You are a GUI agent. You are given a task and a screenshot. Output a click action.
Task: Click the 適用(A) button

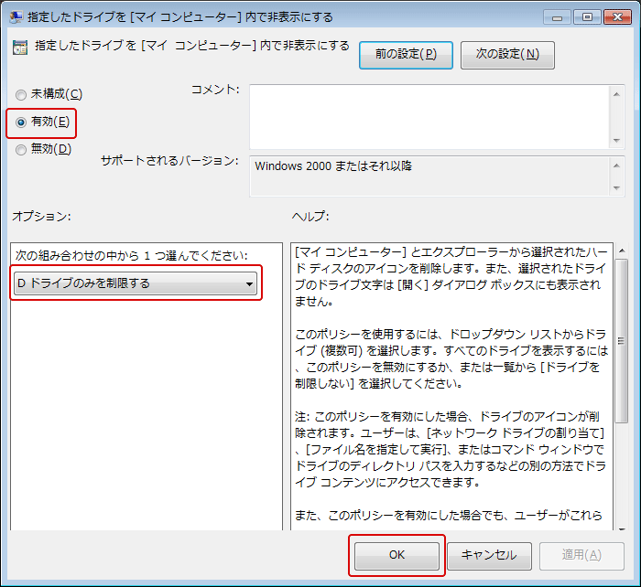581,555
